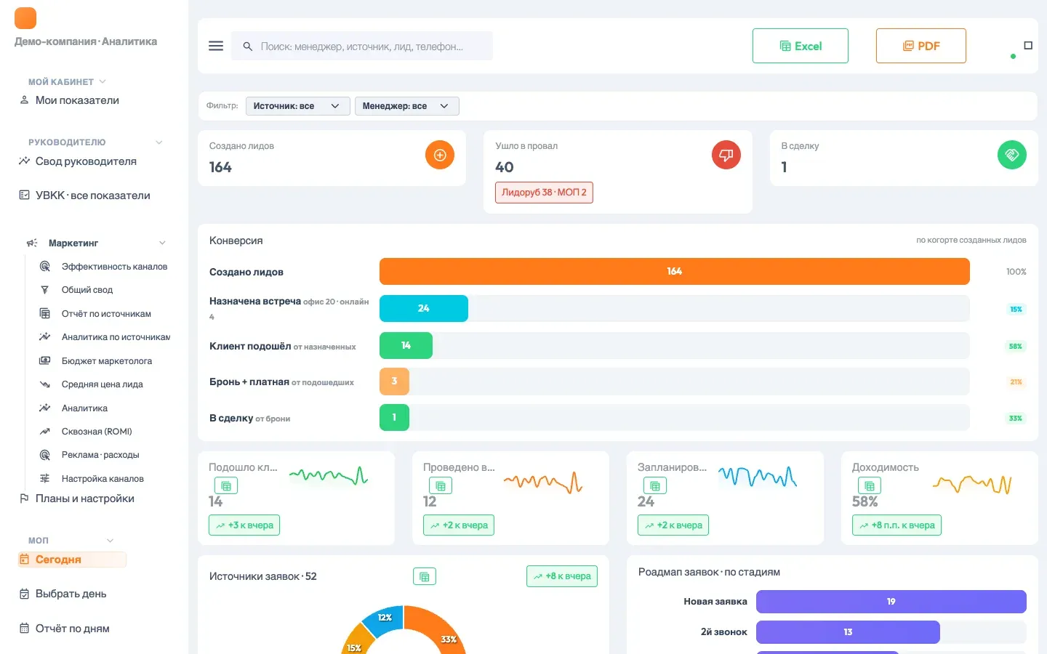This screenshot has width=1047, height=654.
Task: Export the dashboard to Excel
Action: coord(801,46)
